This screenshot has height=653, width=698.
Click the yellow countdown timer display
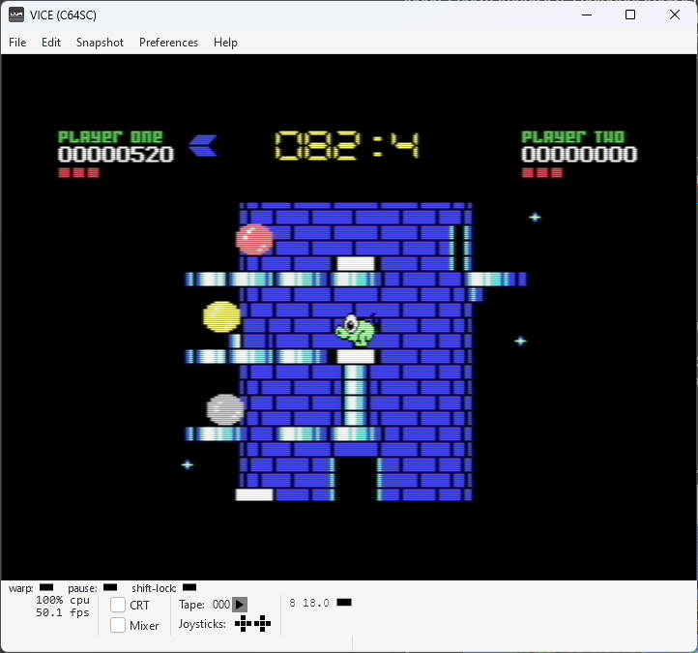click(347, 145)
